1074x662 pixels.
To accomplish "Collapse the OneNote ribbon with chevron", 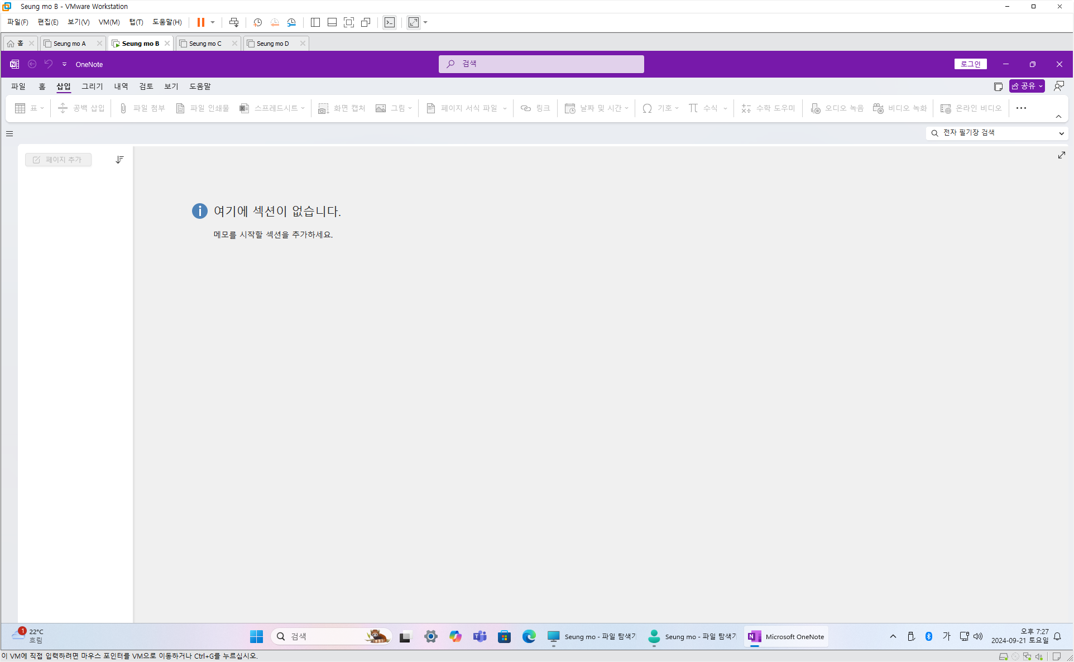I will point(1058,117).
